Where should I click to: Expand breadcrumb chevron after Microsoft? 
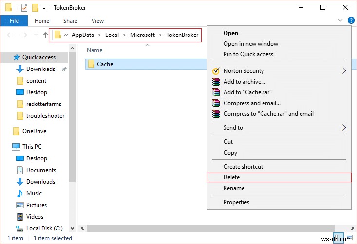pyautogui.click(x=161, y=35)
